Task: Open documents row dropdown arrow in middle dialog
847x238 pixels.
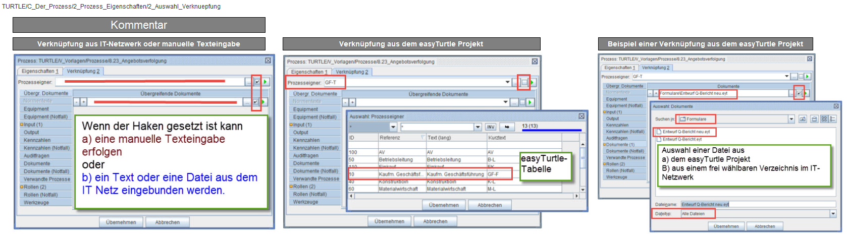Action: click(505, 102)
